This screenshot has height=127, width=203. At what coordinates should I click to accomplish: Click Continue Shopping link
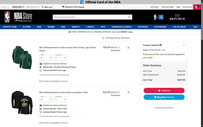164,108
